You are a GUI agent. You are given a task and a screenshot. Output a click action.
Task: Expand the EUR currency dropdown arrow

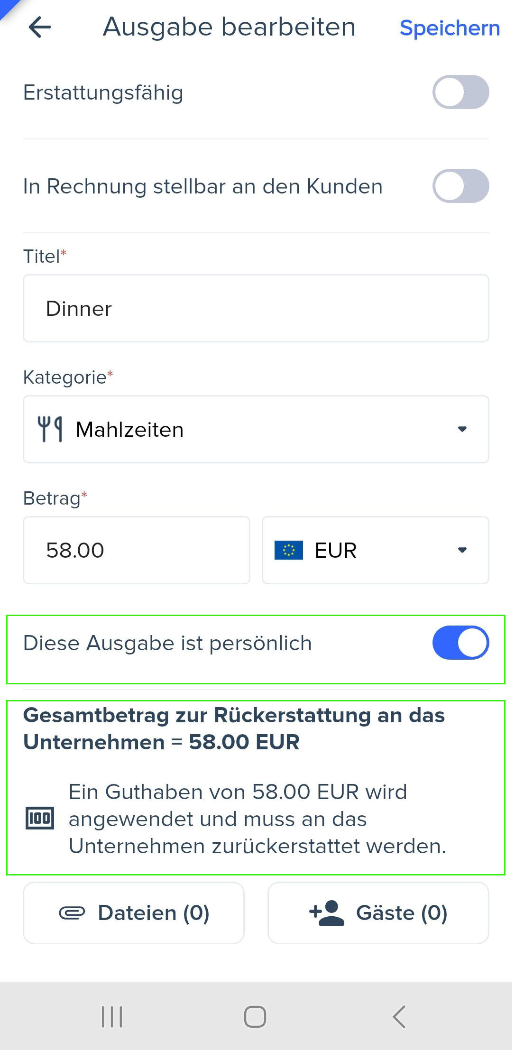[x=462, y=550]
